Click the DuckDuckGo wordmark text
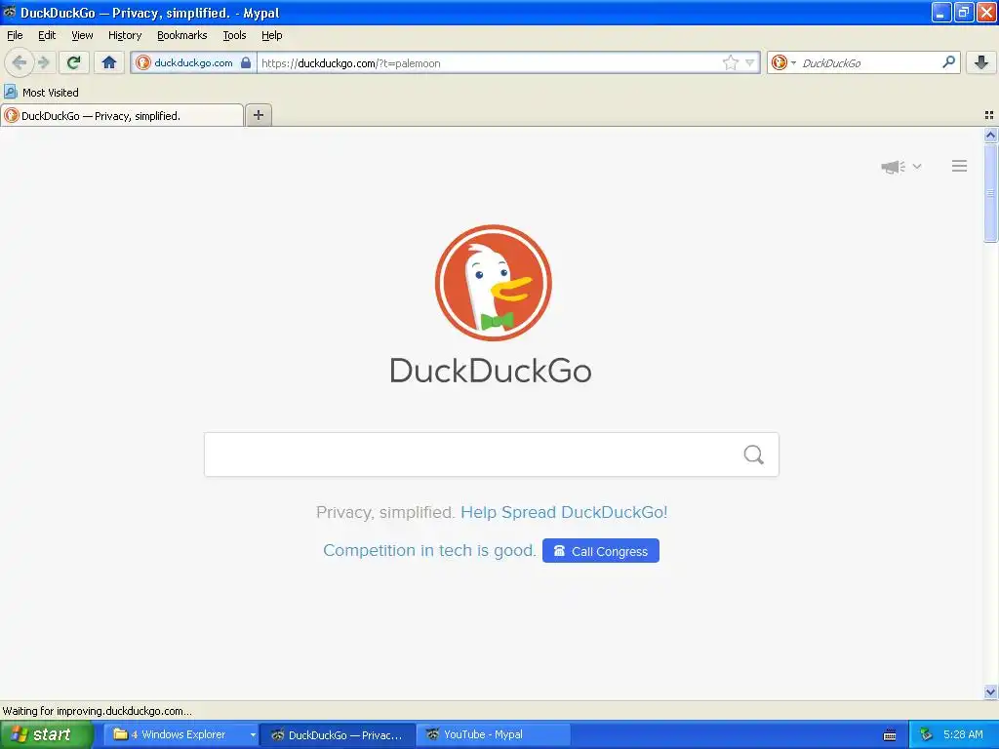Viewport: 999px width, 749px height. coord(491,371)
